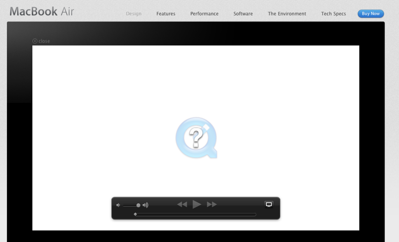Click the QuickTime missing-plugin question mark
This screenshot has width=399, height=242.
(196, 138)
